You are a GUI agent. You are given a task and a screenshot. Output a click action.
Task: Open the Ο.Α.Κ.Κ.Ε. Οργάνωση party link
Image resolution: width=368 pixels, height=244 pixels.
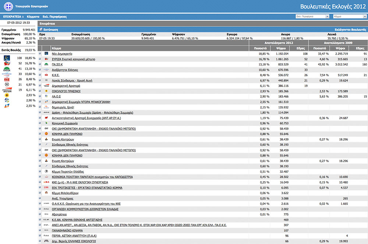[x=86, y=204]
